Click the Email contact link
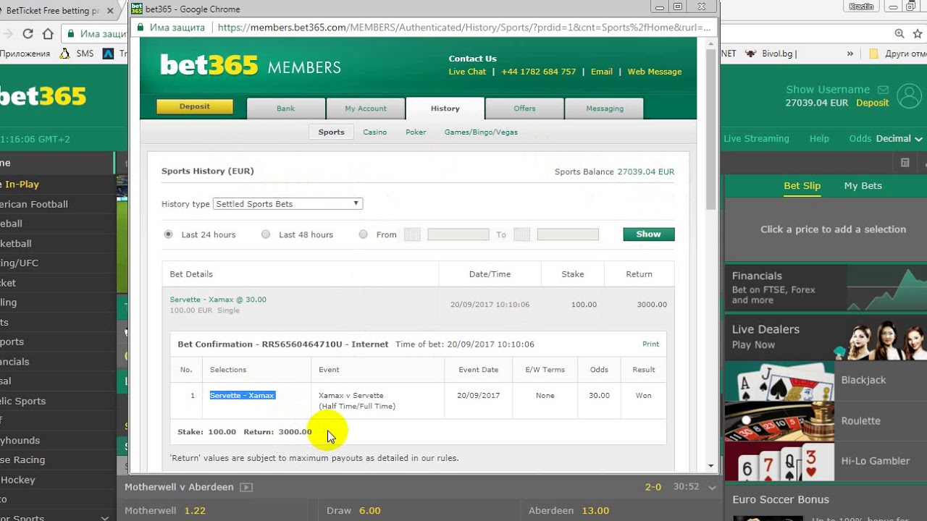This screenshot has width=927, height=521. click(601, 72)
